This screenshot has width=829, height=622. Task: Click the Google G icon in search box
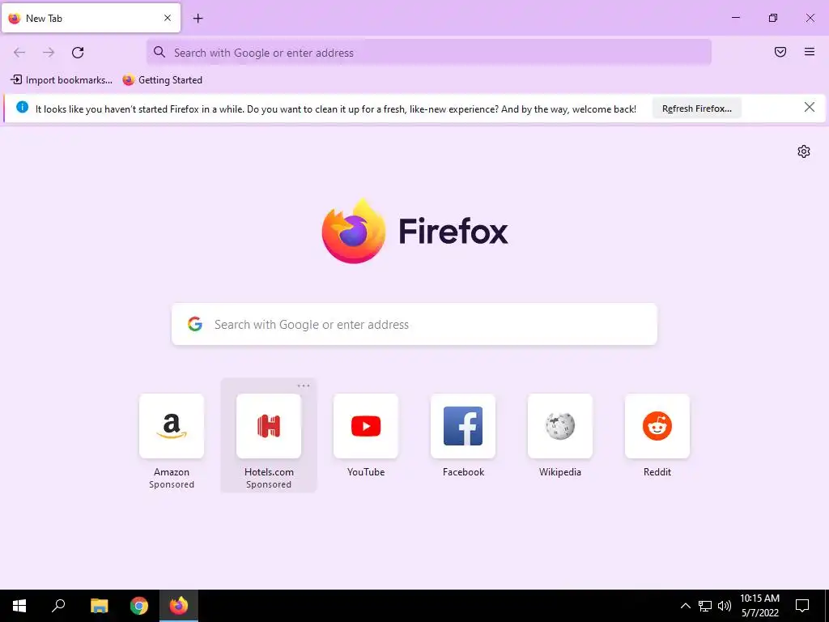(195, 324)
